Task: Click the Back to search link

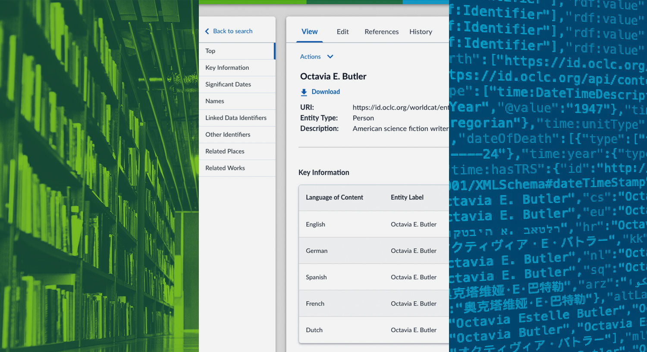Action: (x=232, y=31)
